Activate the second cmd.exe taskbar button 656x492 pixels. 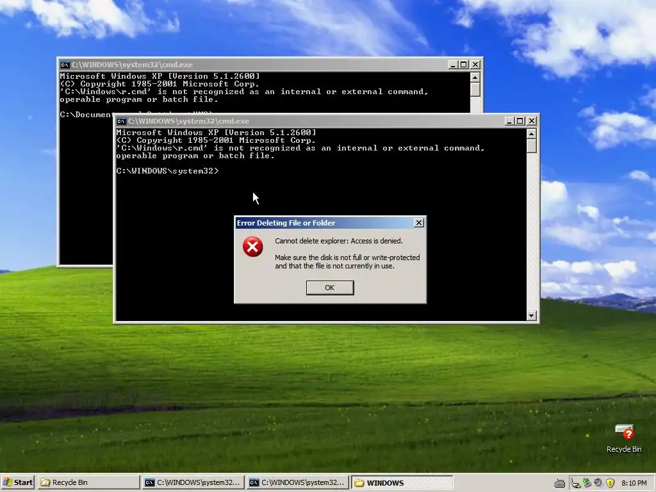pos(297,482)
